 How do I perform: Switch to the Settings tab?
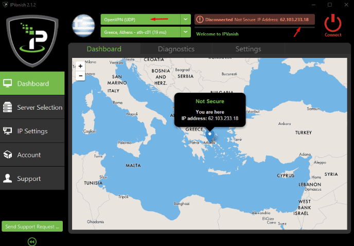pyautogui.click(x=249, y=49)
